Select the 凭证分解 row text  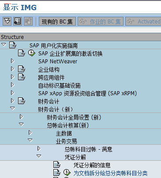point(75,157)
